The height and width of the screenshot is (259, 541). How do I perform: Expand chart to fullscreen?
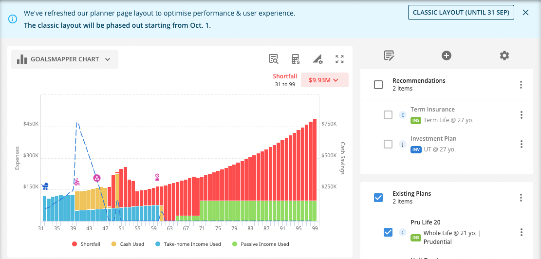click(340, 59)
